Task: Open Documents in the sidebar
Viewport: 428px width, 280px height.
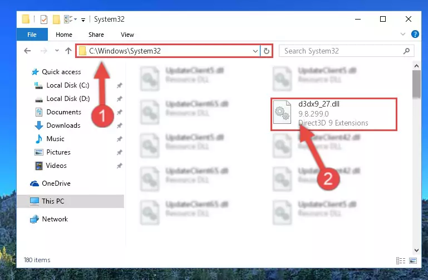Action: click(58, 112)
